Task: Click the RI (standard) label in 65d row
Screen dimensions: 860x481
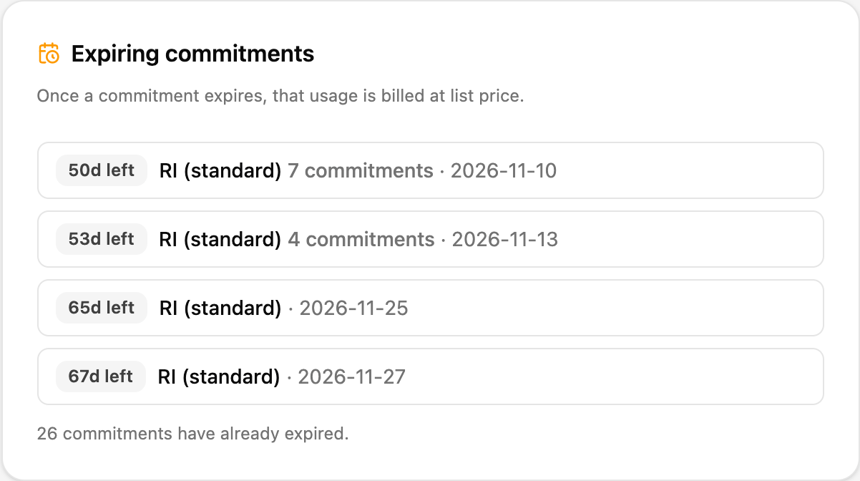Action: click(220, 308)
